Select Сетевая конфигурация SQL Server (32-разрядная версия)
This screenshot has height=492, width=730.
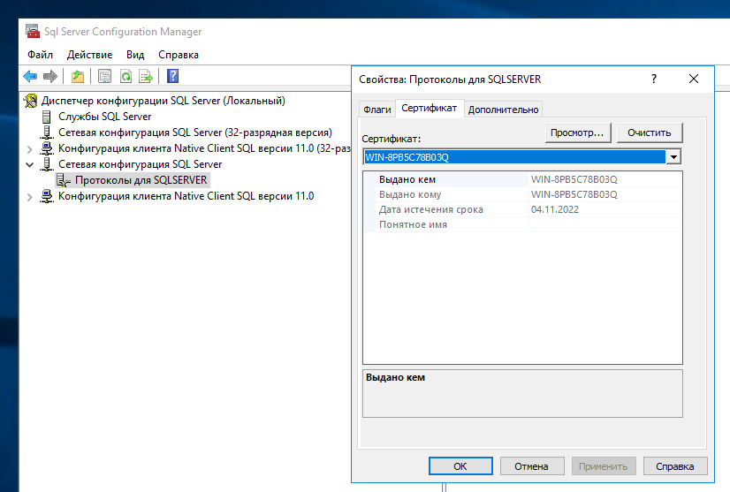point(195,132)
